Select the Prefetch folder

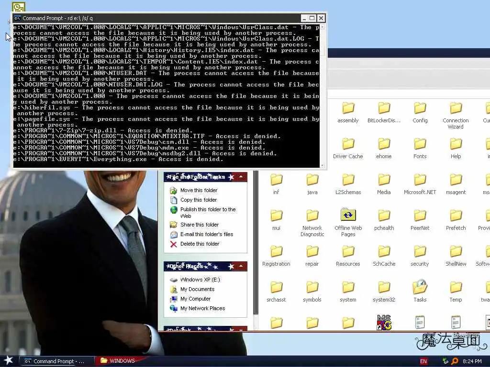(x=456, y=220)
